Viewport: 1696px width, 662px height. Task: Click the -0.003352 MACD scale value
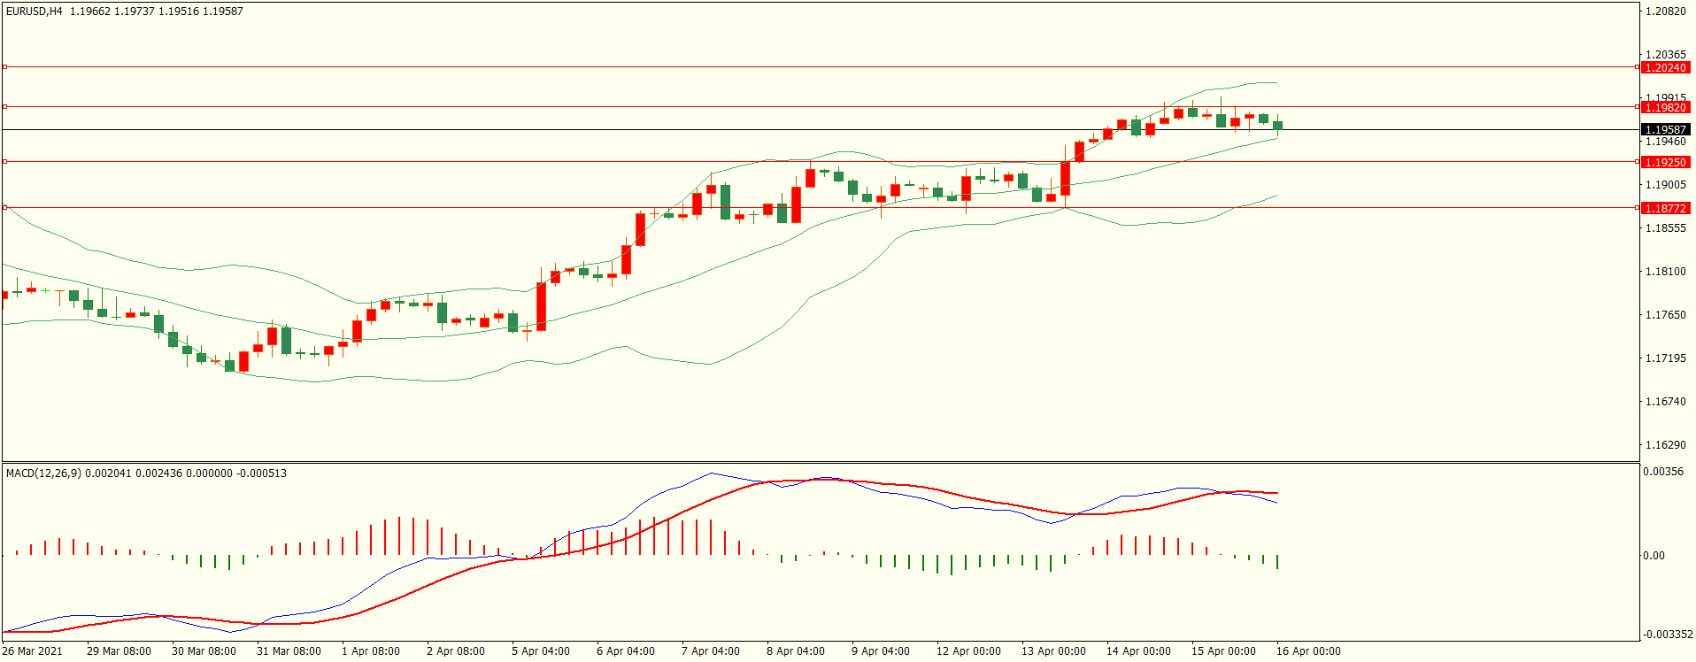pos(1668,635)
